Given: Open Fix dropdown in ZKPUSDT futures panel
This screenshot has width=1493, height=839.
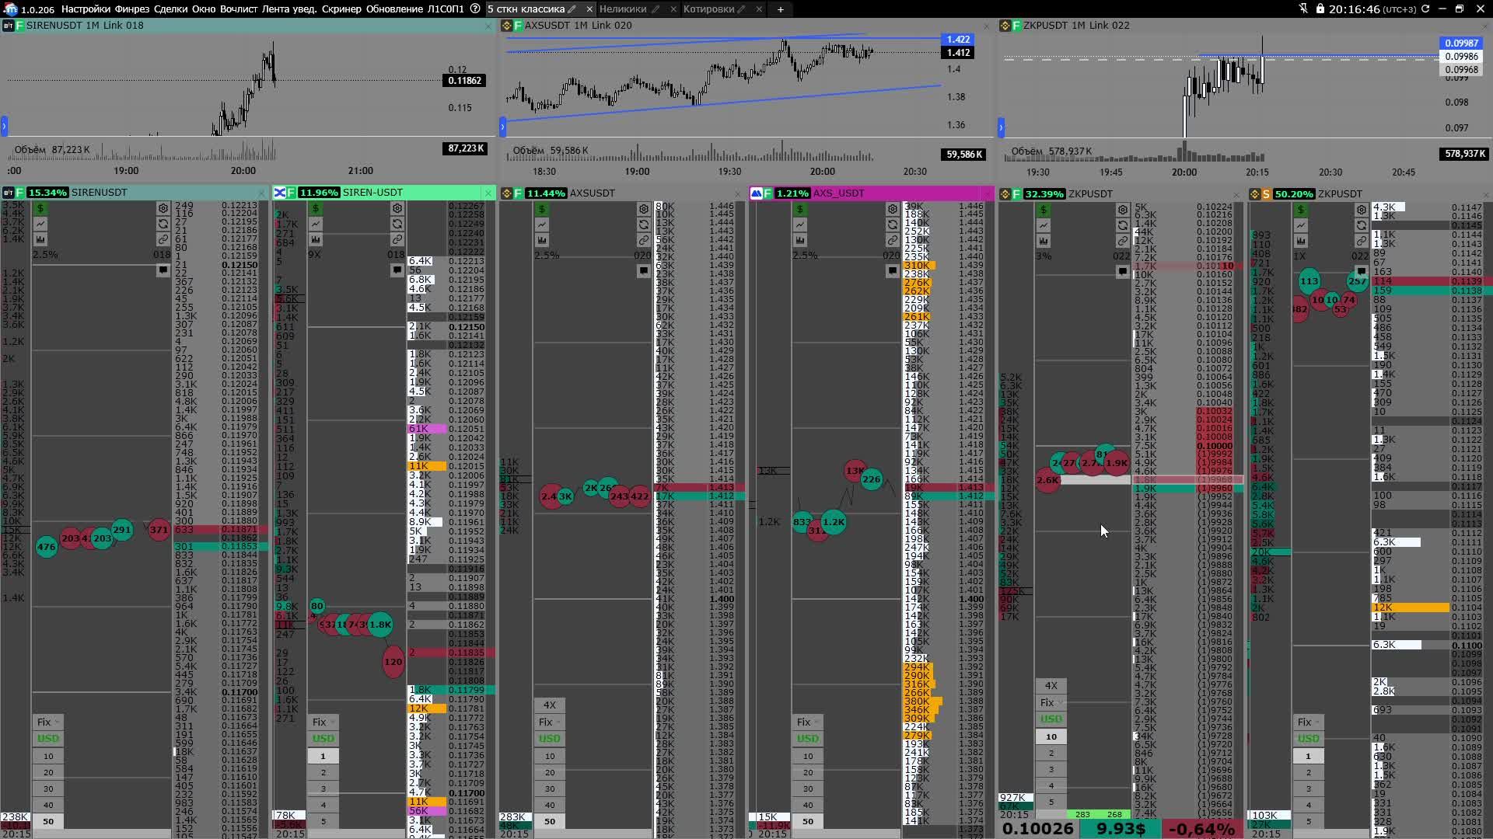Looking at the screenshot, I should [1051, 703].
